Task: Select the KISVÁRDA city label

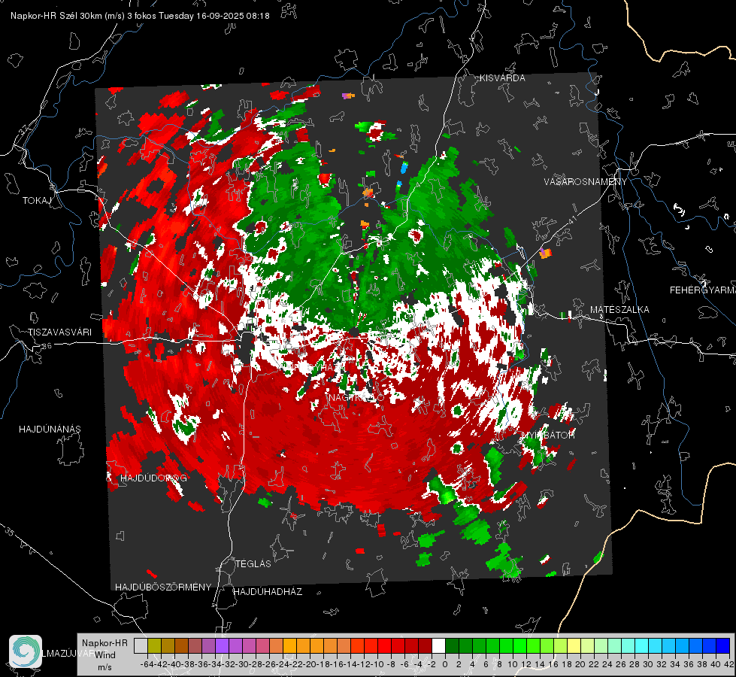Action: [502, 78]
